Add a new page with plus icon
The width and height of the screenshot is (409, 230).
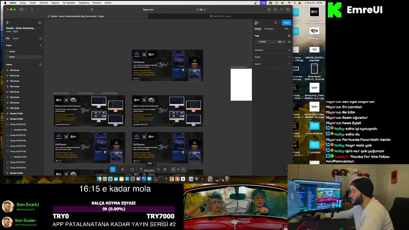click(x=40, y=45)
